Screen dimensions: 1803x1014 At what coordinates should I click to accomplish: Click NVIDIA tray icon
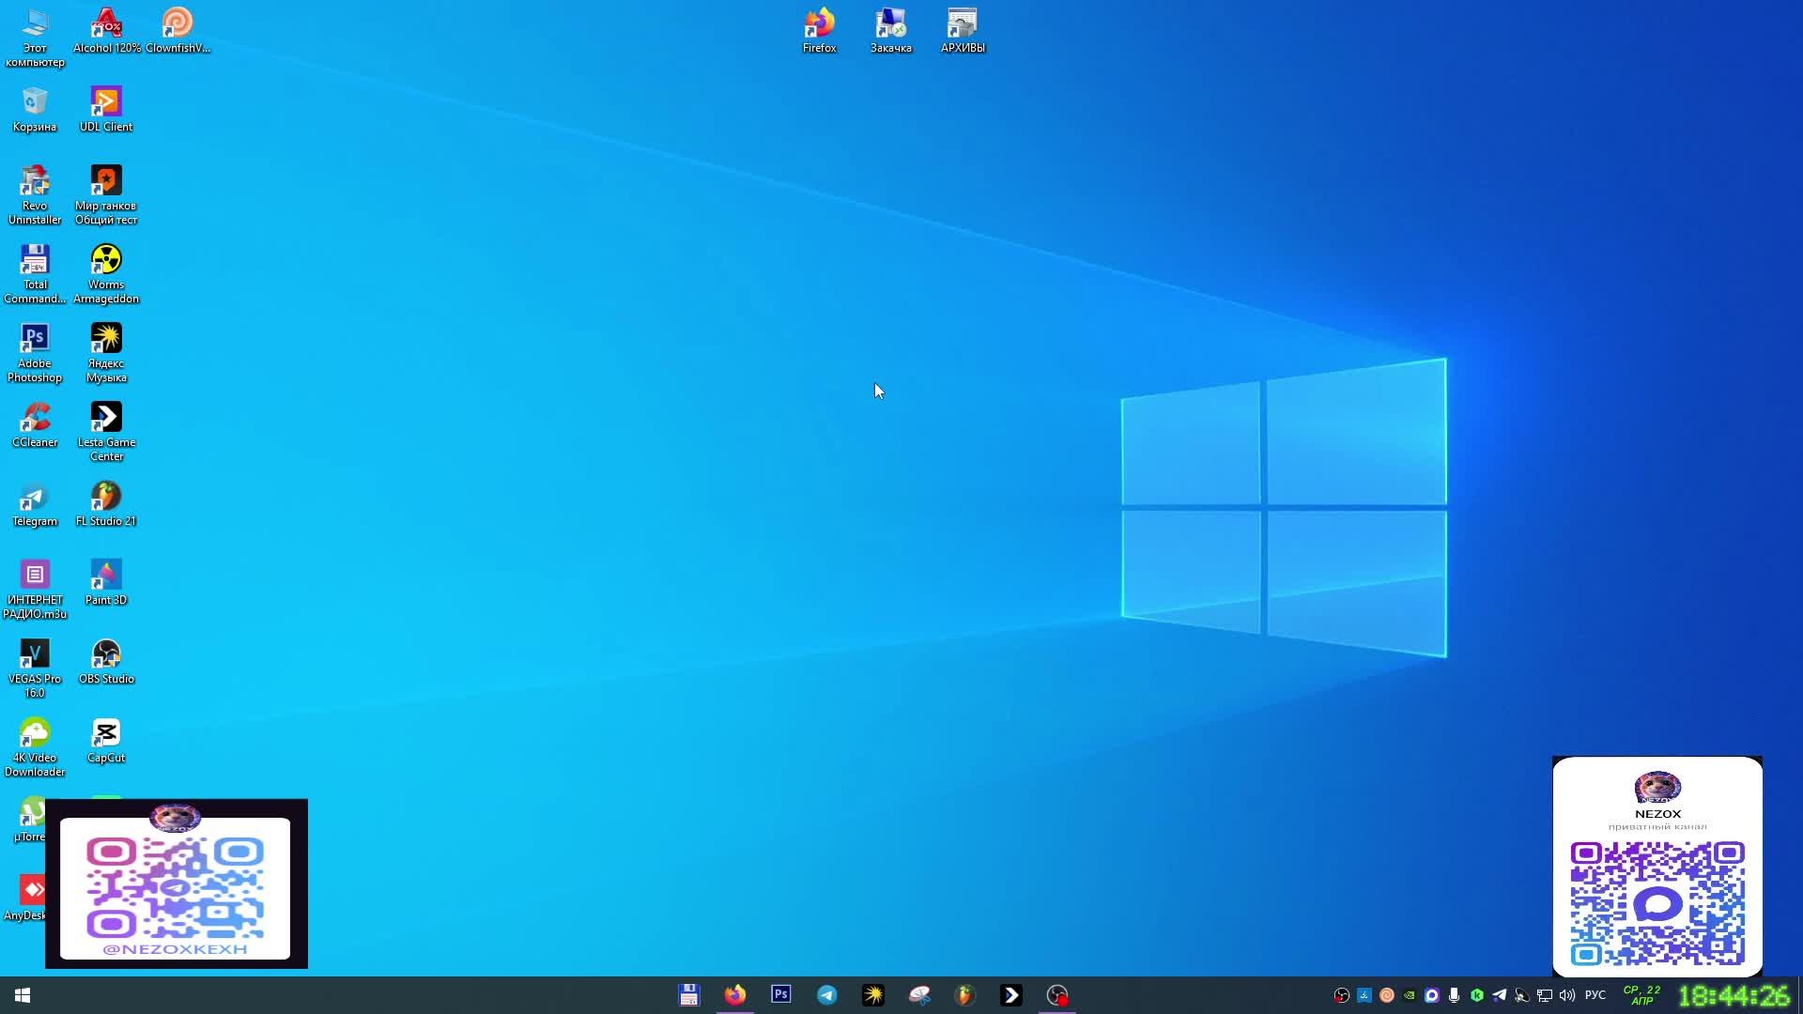(x=1409, y=995)
